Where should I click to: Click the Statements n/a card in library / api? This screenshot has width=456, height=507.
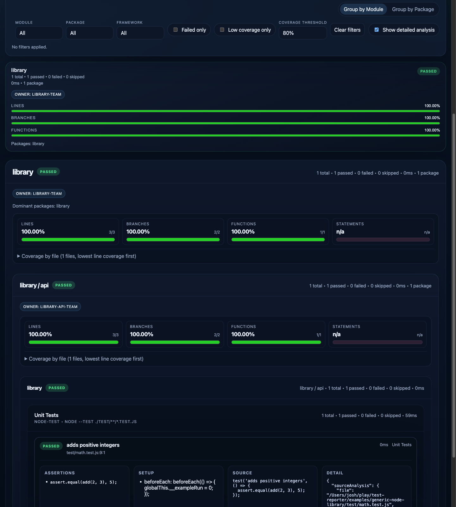377,334
